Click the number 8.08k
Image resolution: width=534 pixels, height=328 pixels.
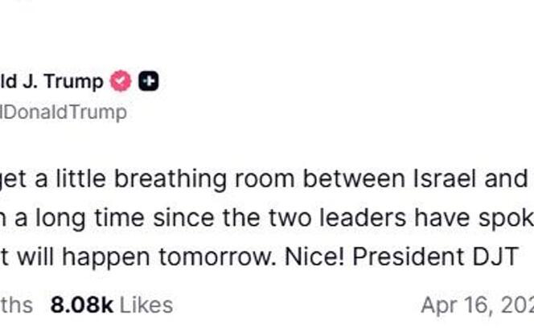(82, 305)
